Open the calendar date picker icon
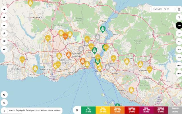The height and width of the screenshot is (114, 182). coord(179,9)
